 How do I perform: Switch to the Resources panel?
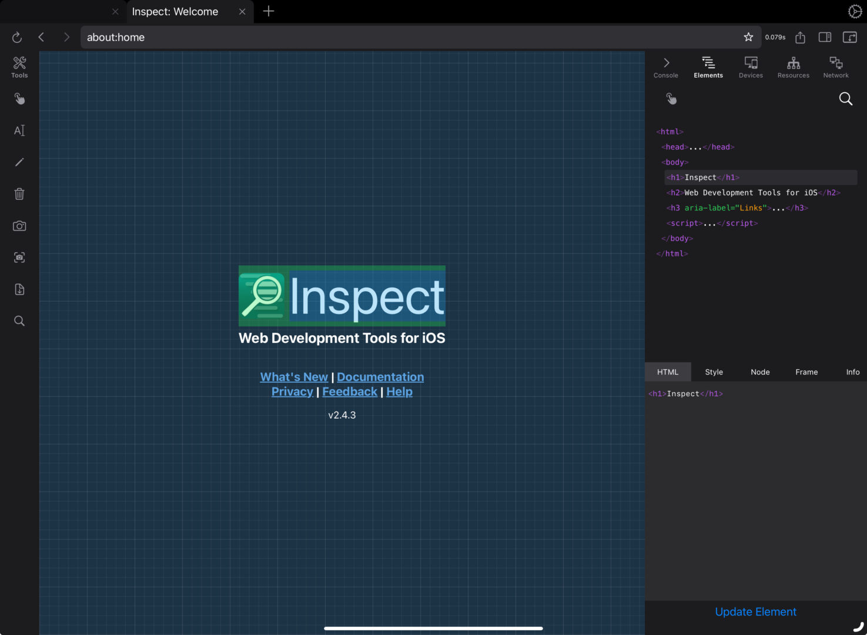coord(794,67)
